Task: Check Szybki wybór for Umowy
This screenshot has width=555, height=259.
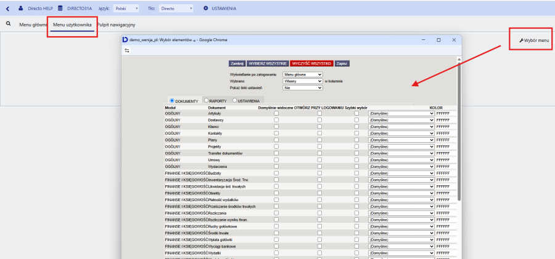Action: point(357,160)
